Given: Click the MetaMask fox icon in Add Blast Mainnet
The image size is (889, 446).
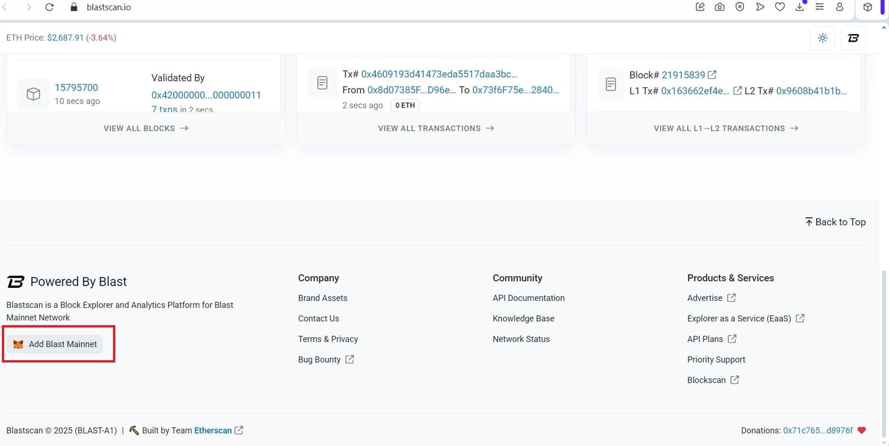Looking at the screenshot, I should pos(18,344).
